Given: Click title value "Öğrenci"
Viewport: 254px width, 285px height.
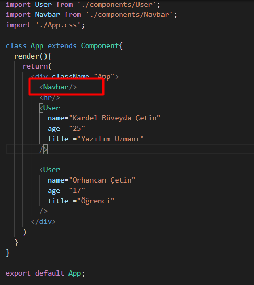Looking at the screenshot, I should [x=96, y=201].
